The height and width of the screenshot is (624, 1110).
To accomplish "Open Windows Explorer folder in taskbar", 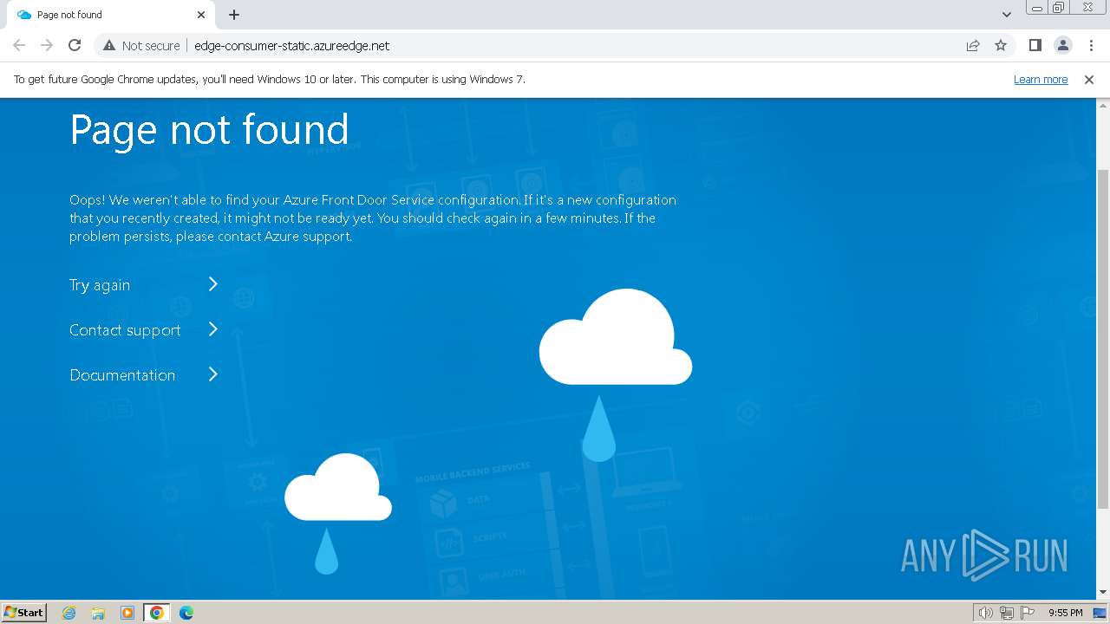I will coord(98,613).
